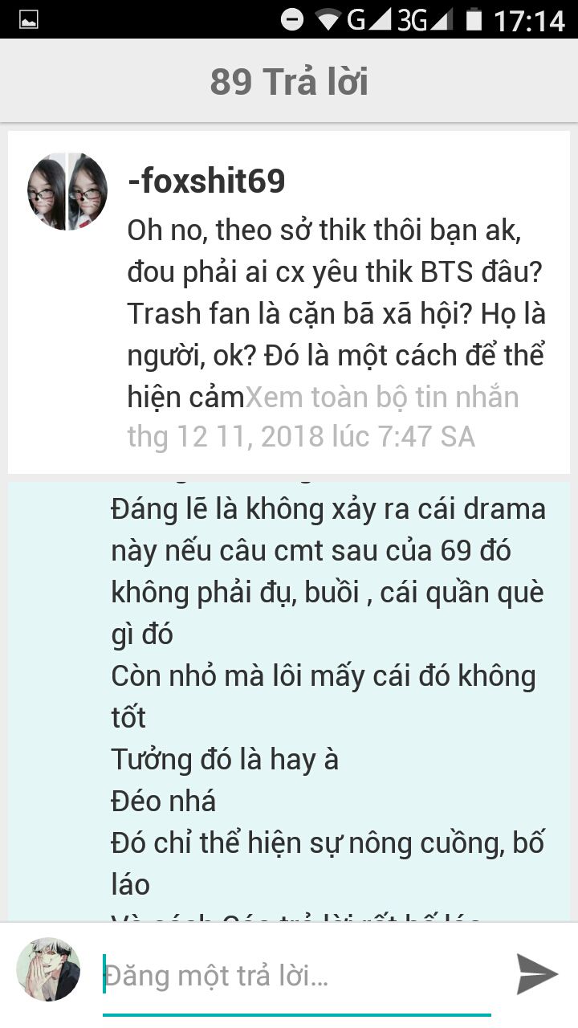Open the username -foxshit69
The image size is (578, 1028).
(x=206, y=182)
